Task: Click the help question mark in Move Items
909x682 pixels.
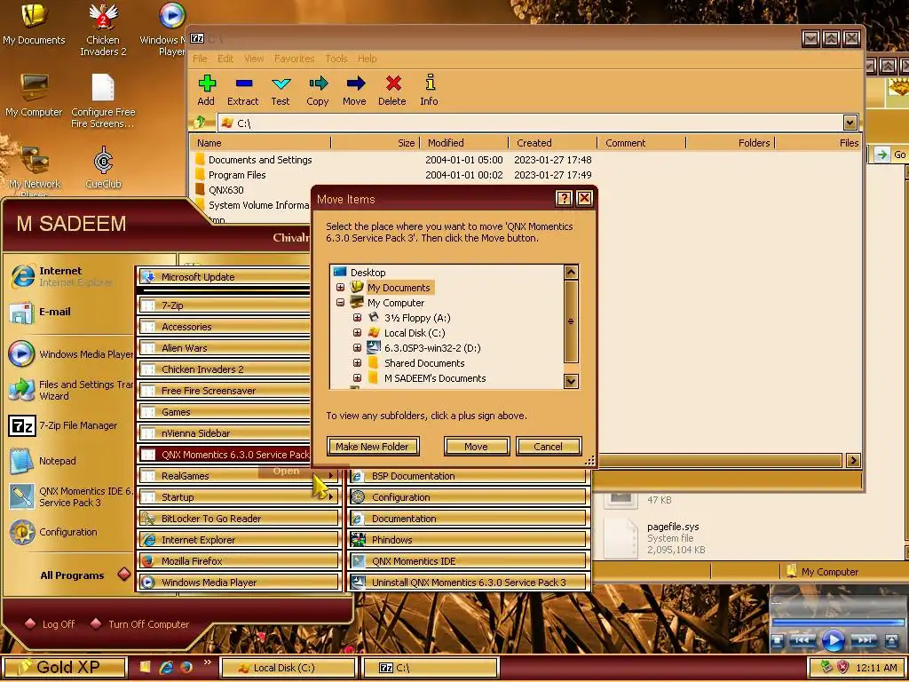Action: pos(564,198)
